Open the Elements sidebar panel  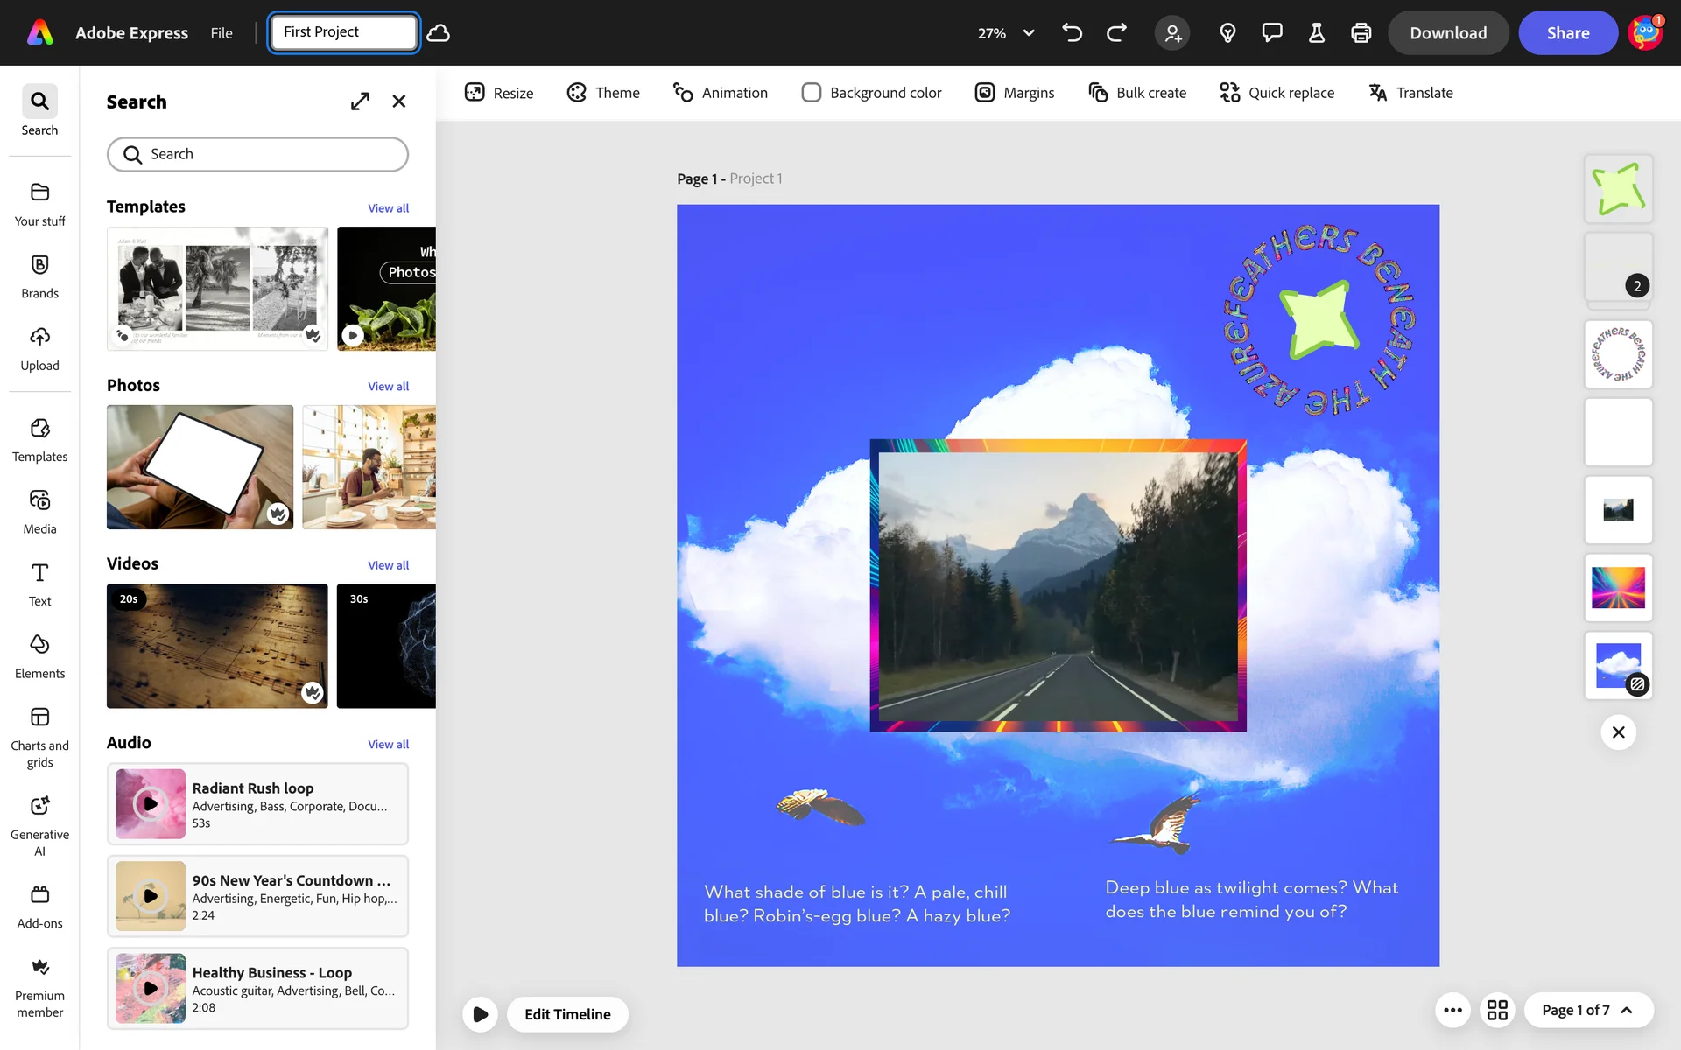[x=39, y=656]
